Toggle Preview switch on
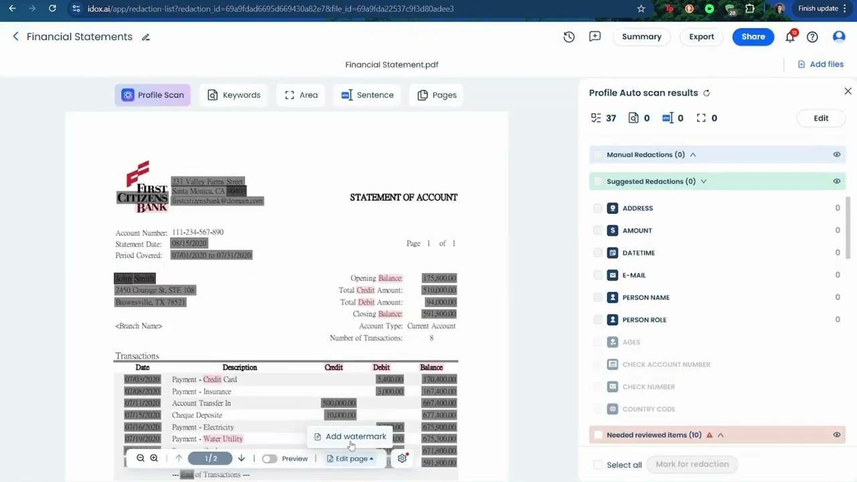Viewport: 857px width, 482px height. [x=269, y=459]
